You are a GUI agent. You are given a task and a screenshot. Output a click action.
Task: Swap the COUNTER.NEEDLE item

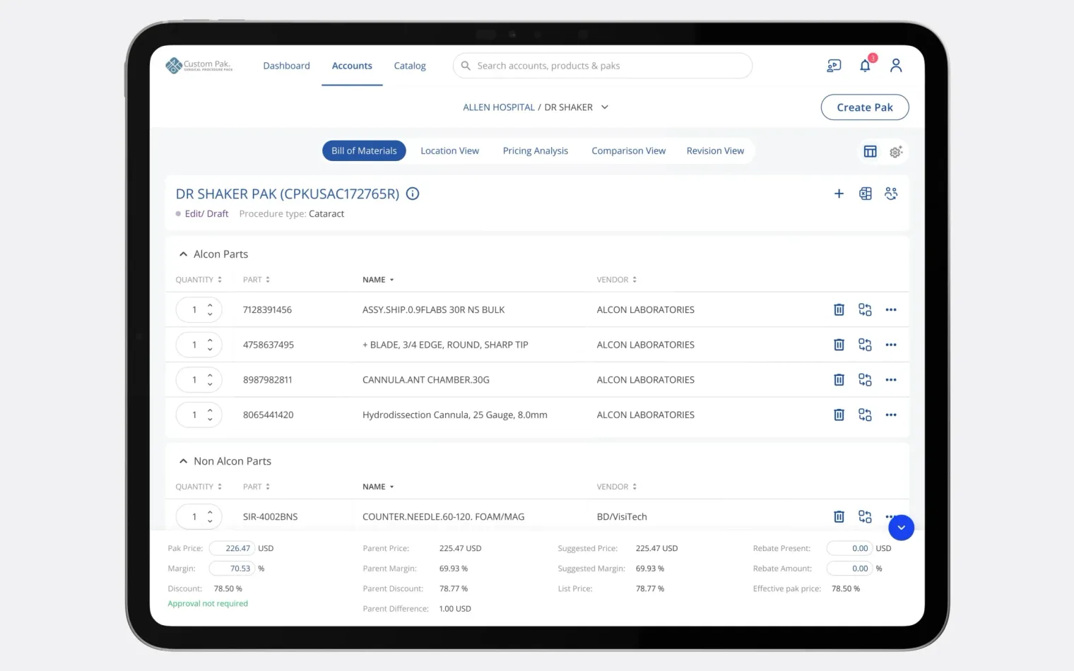click(865, 516)
